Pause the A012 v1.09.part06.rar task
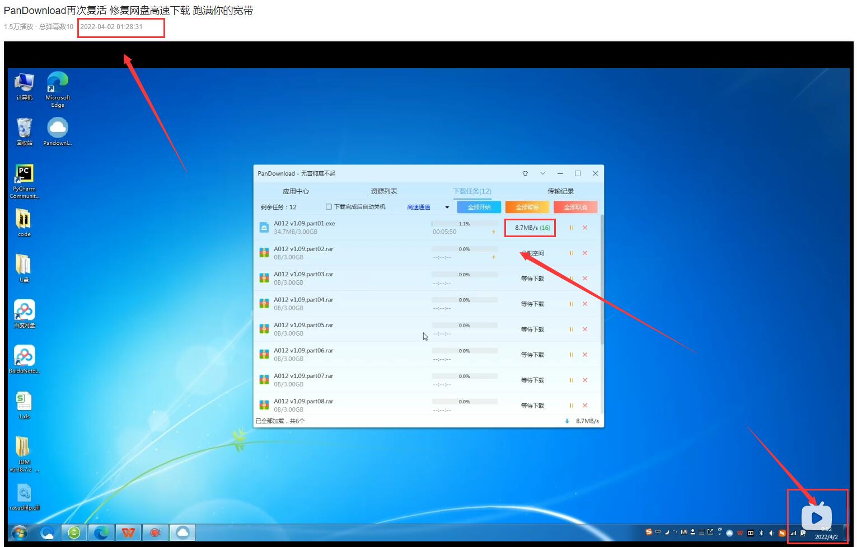This screenshot has height=547, width=857. click(x=571, y=355)
